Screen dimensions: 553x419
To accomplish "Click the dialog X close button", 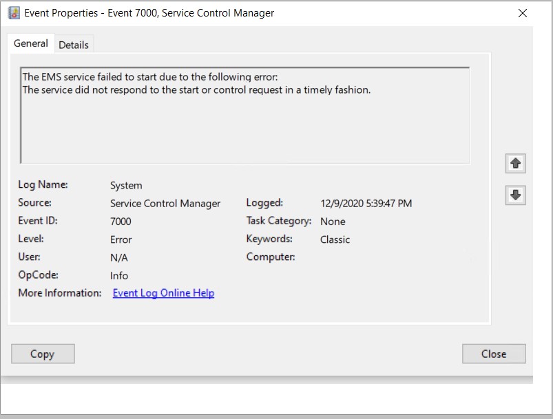I will 523,12.
